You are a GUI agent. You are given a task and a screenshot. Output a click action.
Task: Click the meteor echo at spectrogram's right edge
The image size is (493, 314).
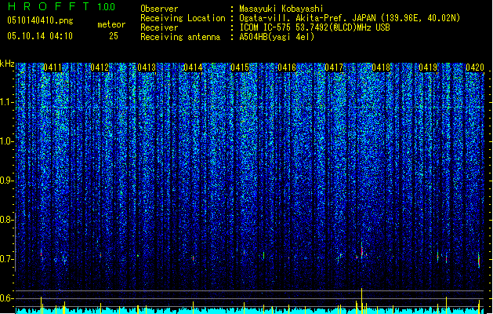(x=479, y=260)
